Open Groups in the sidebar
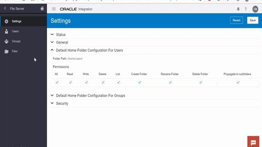Viewport: 262px width, 147px height. click(x=23, y=41)
